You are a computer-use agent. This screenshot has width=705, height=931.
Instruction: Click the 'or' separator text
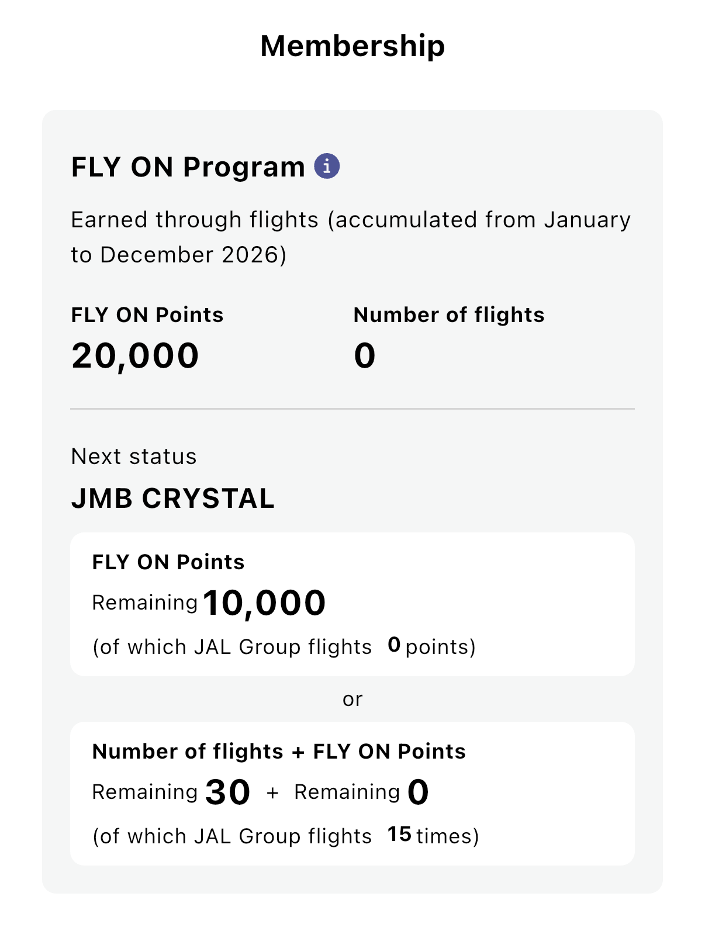click(352, 699)
